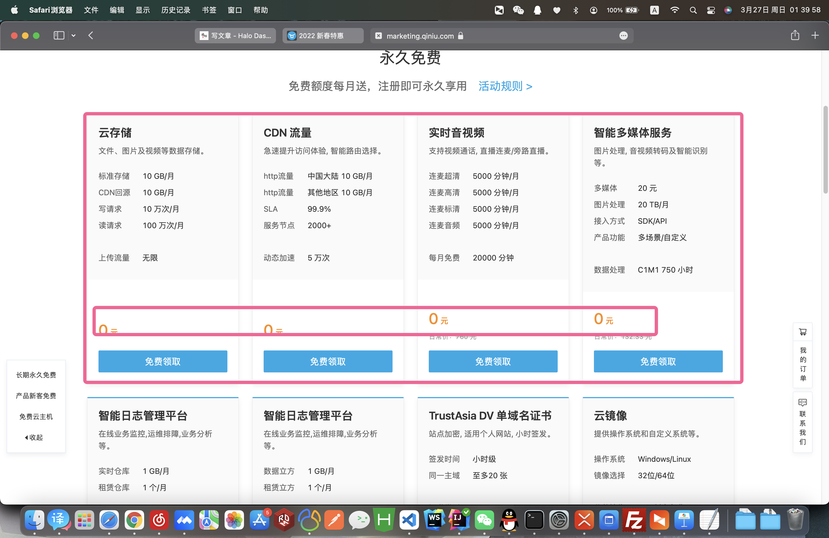Open Spotlight search in menu bar

point(693,10)
